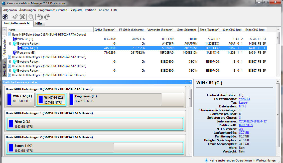The image size is (283, 163).
Task: Select the Partitionsliste side tab
Action: 5,47
